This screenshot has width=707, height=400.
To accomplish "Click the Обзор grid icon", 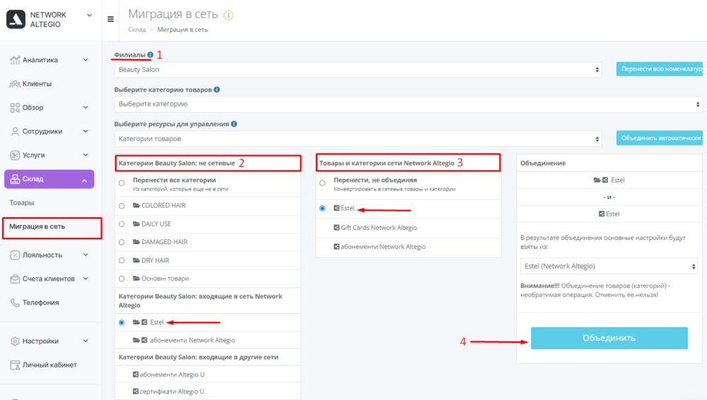I will 15,107.
